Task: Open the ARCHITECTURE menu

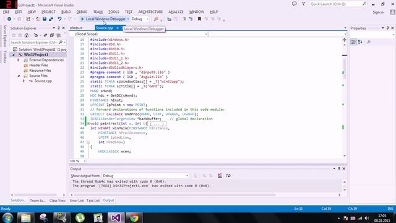Action: [x=150, y=12]
